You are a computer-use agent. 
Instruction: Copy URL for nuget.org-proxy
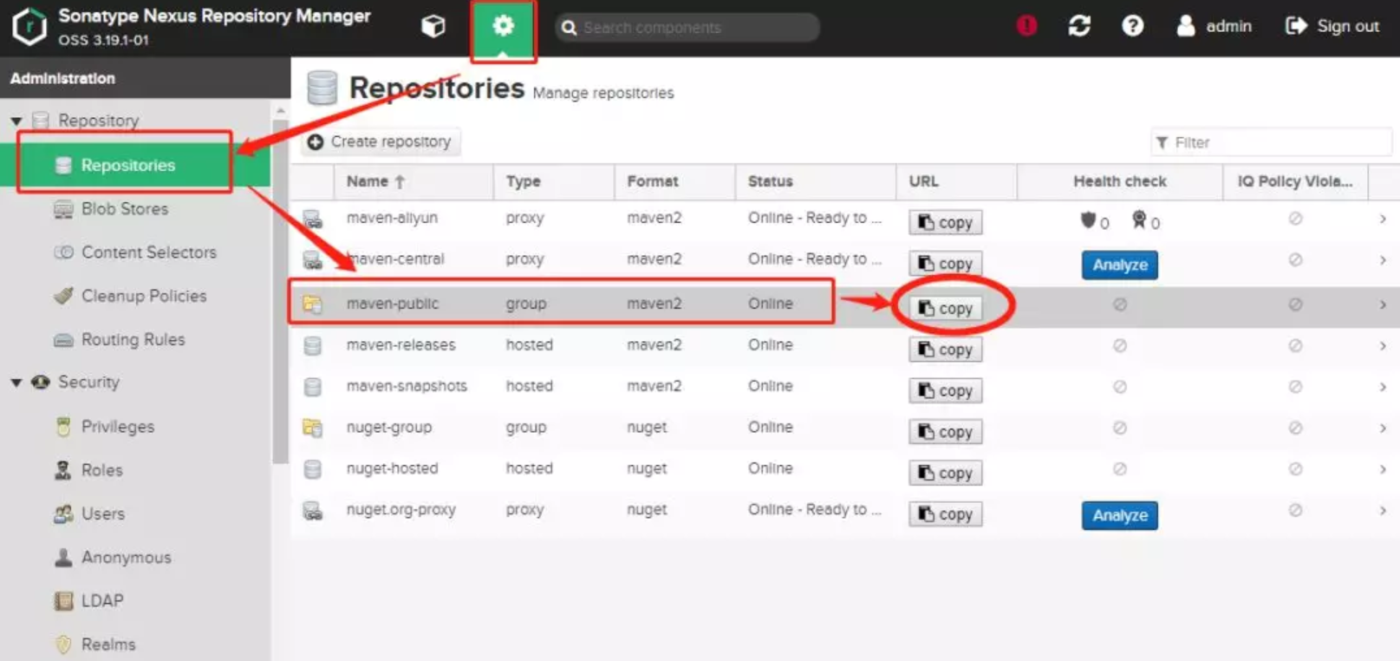[x=945, y=514]
